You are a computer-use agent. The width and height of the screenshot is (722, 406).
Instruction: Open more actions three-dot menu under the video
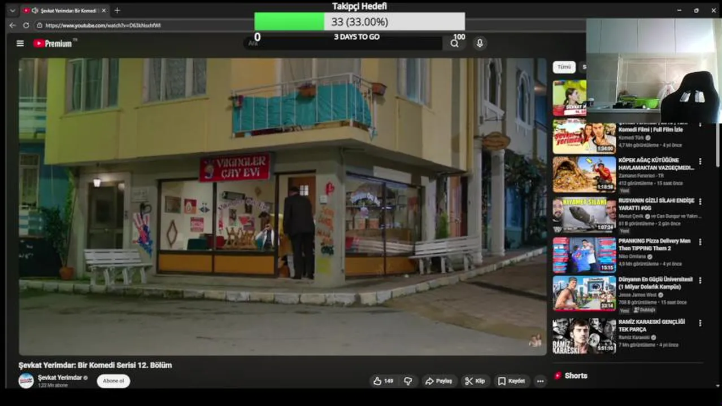coord(540,381)
